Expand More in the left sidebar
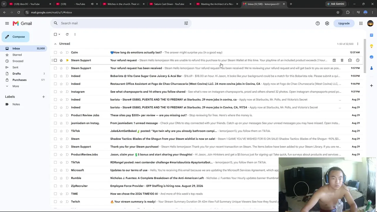The width and height of the screenshot is (377, 212). tap(16, 86)
